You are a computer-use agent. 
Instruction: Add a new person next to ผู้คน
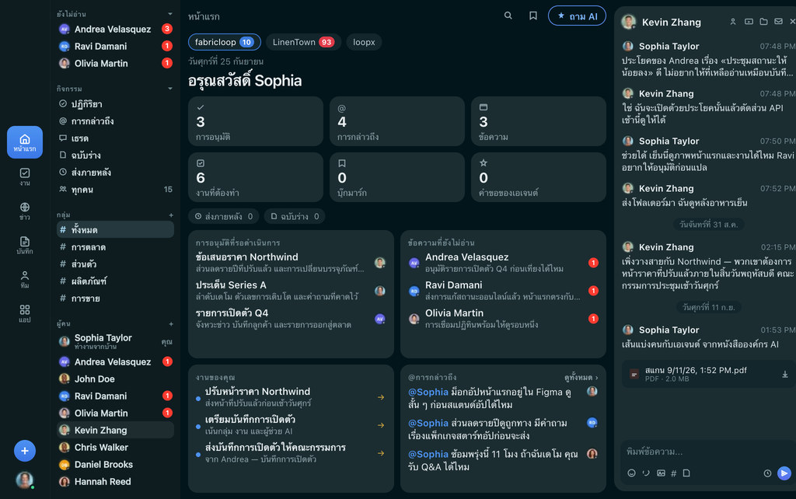pos(171,323)
